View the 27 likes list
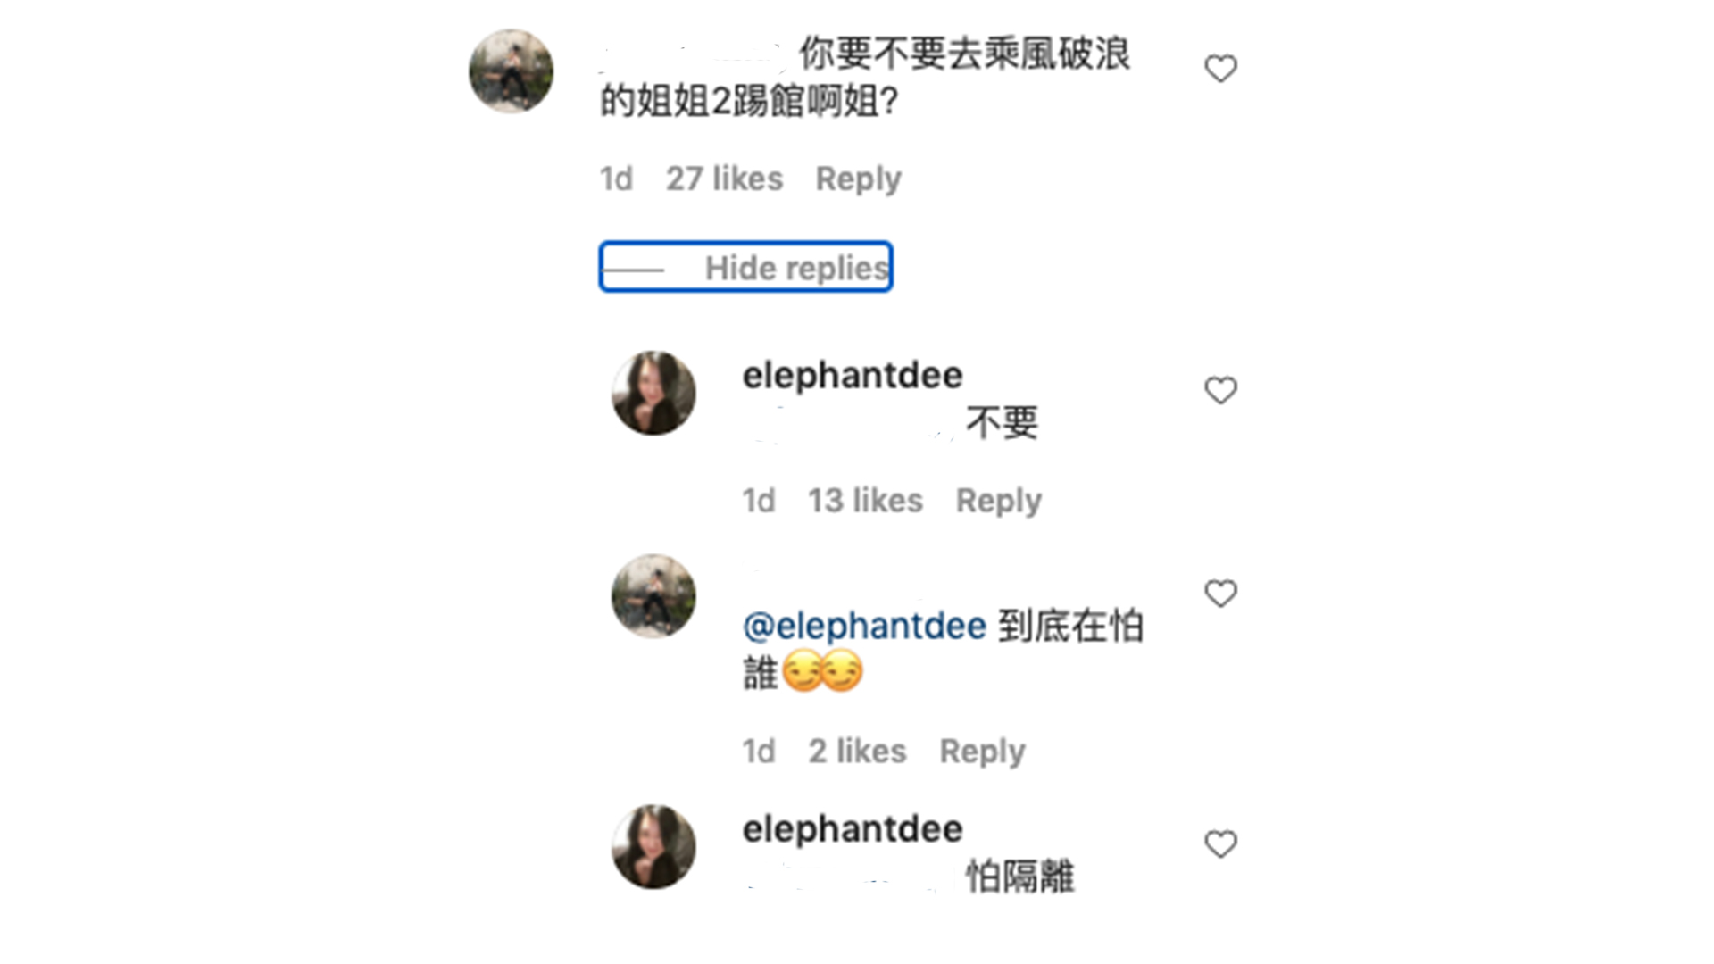Viewport: 1714px width, 964px height. coord(724,179)
